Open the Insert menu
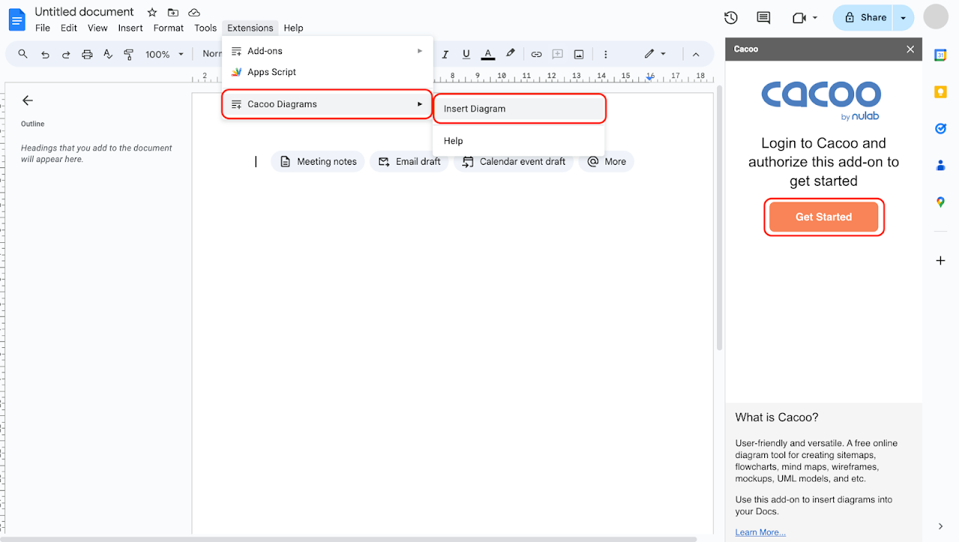The width and height of the screenshot is (959, 542). pyautogui.click(x=130, y=28)
